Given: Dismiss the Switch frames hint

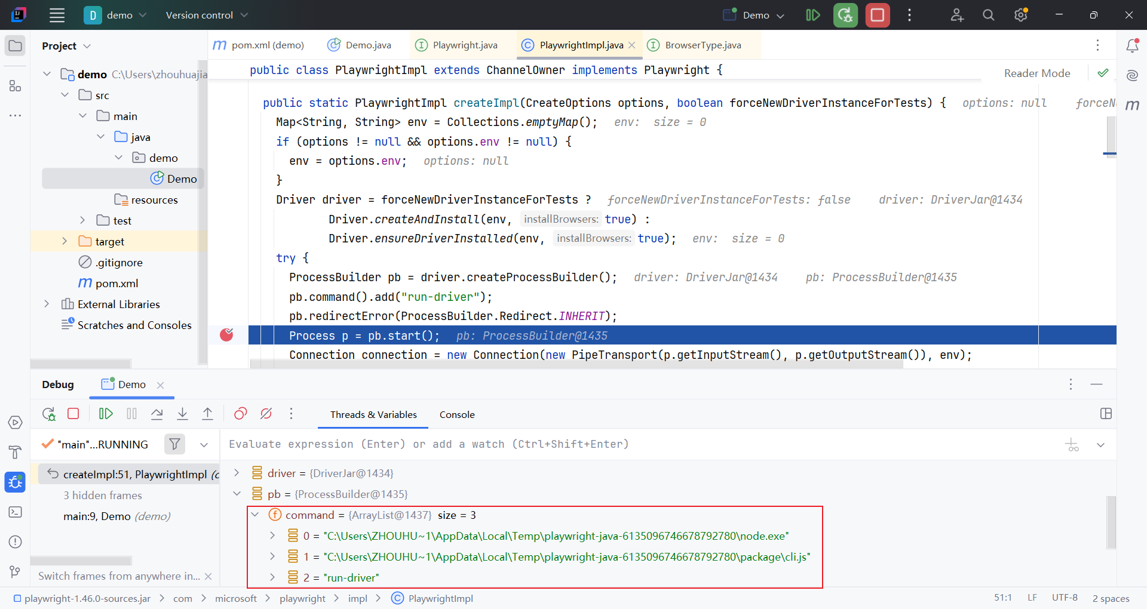Looking at the screenshot, I should click(x=208, y=576).
